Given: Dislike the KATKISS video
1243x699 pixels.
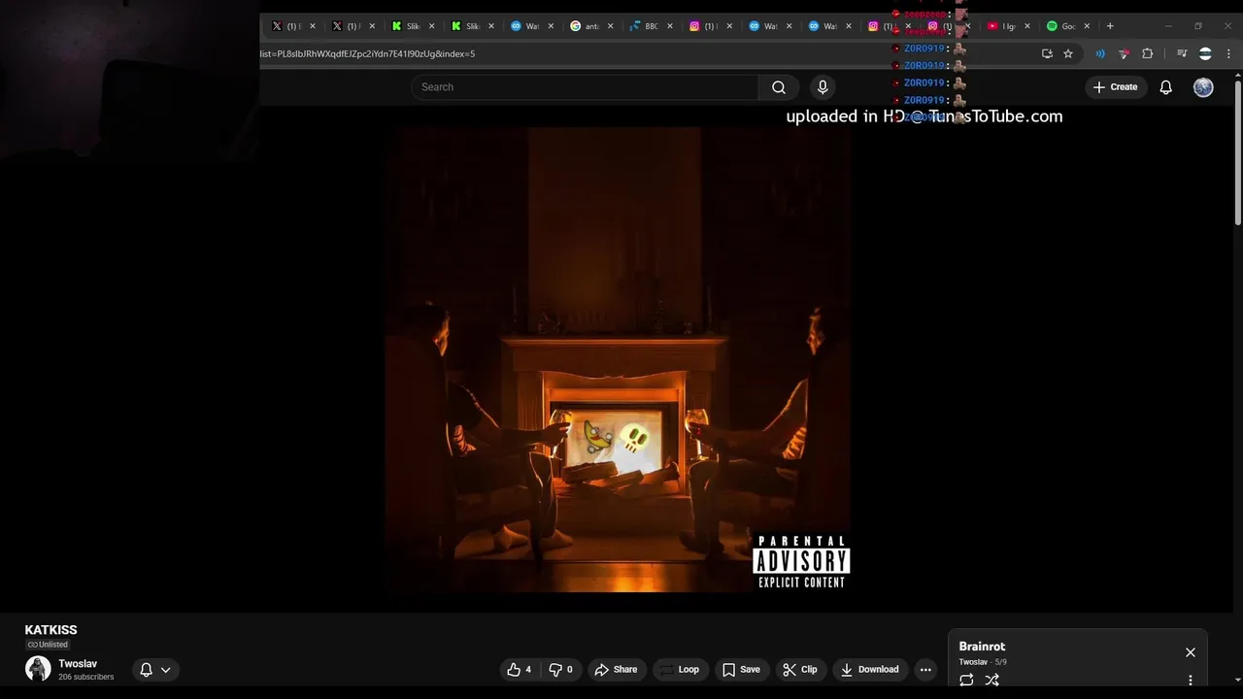Looking at the screenshot, I should point(561,669).
